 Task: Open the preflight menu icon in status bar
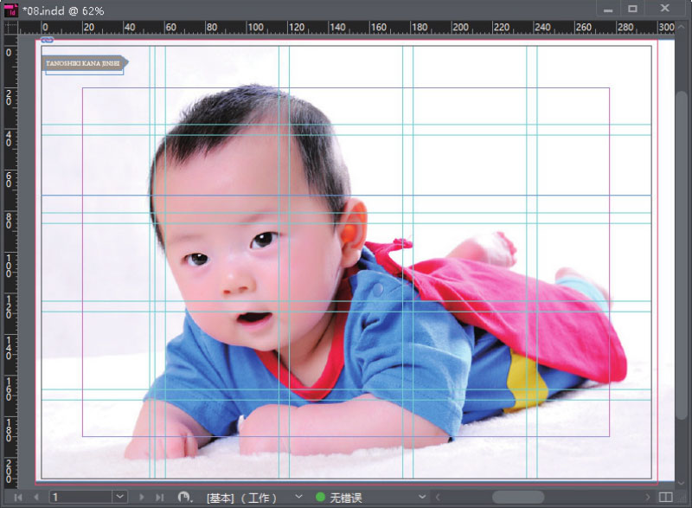183,498
